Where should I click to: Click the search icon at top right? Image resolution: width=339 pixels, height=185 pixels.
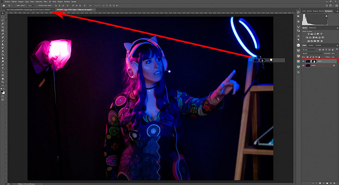pyautogui.click(x=327, y=6)
